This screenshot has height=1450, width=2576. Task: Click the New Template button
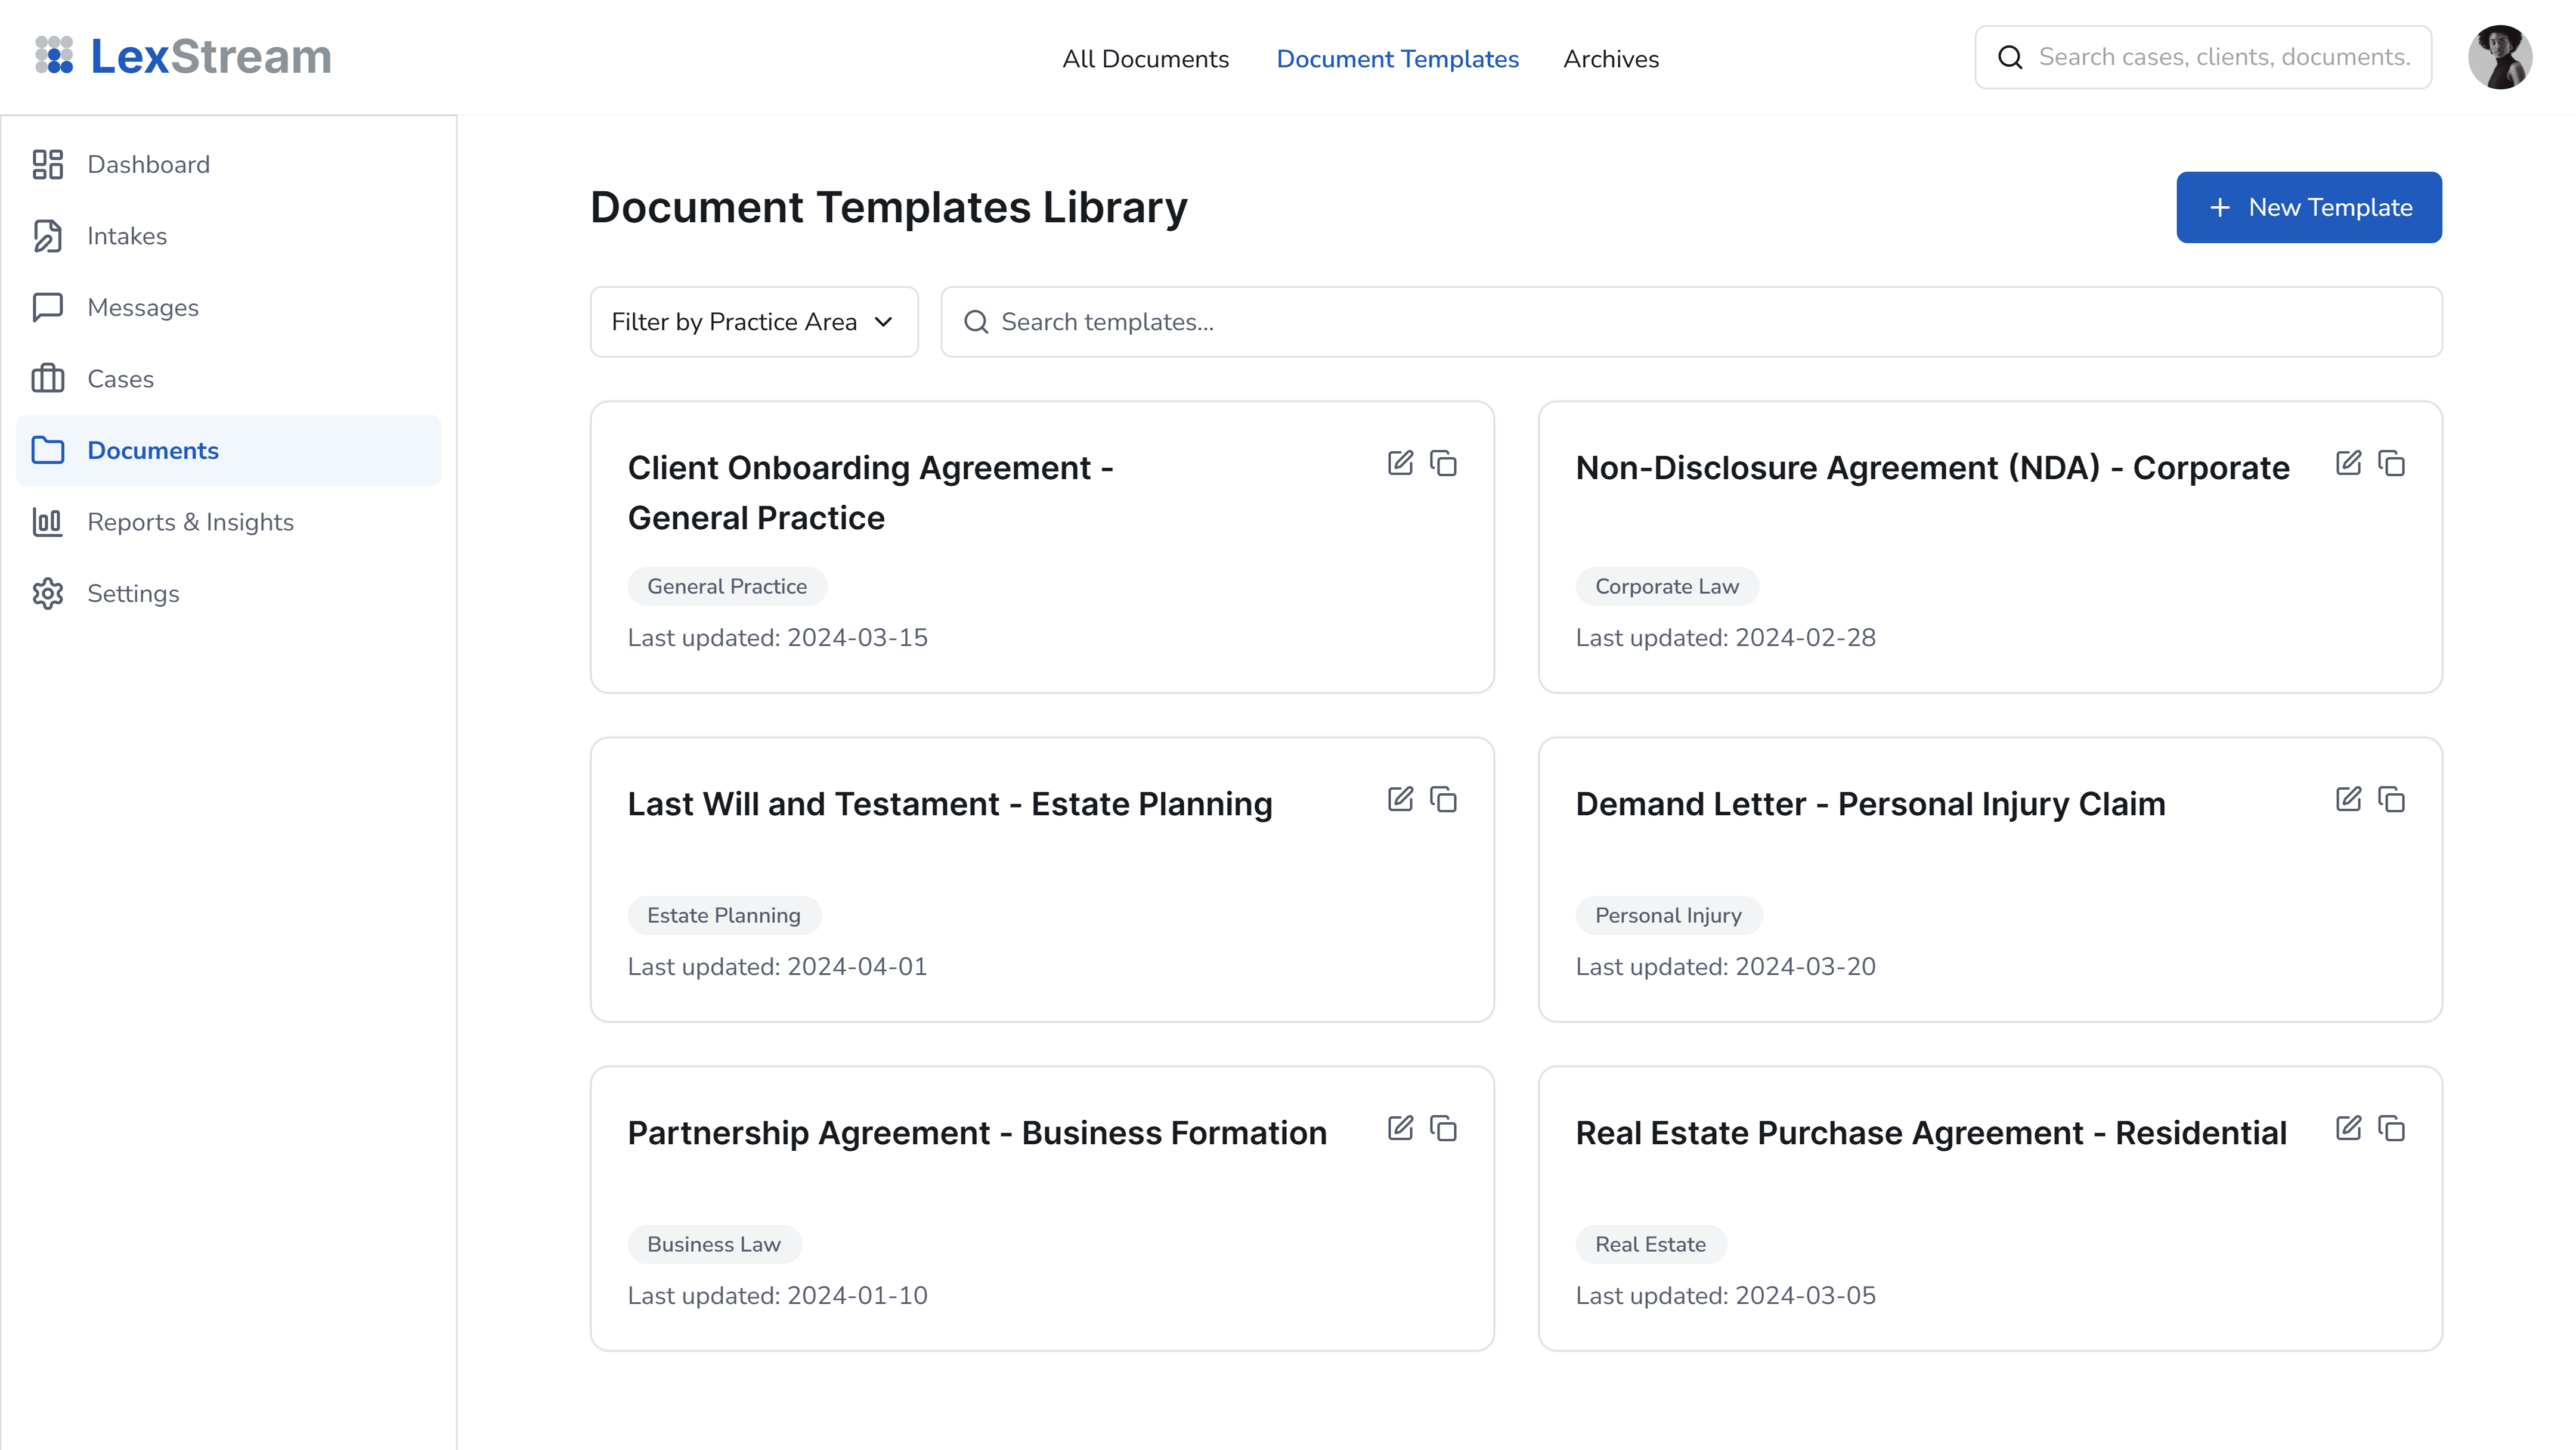pos(2308,207)
